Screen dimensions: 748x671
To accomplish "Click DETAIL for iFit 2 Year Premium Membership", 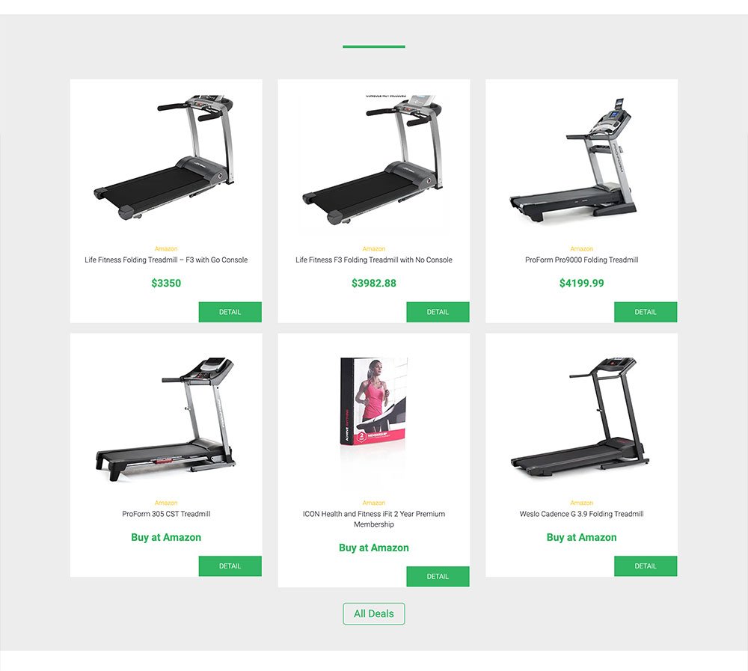I will tap(438, 577).
